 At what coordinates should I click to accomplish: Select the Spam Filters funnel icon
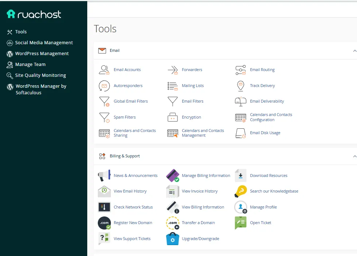104,117
